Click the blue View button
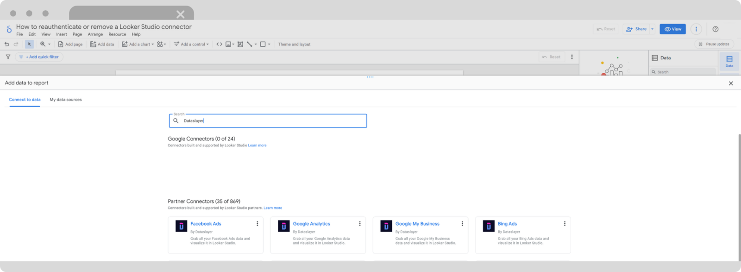 click(x=672, y=29)
